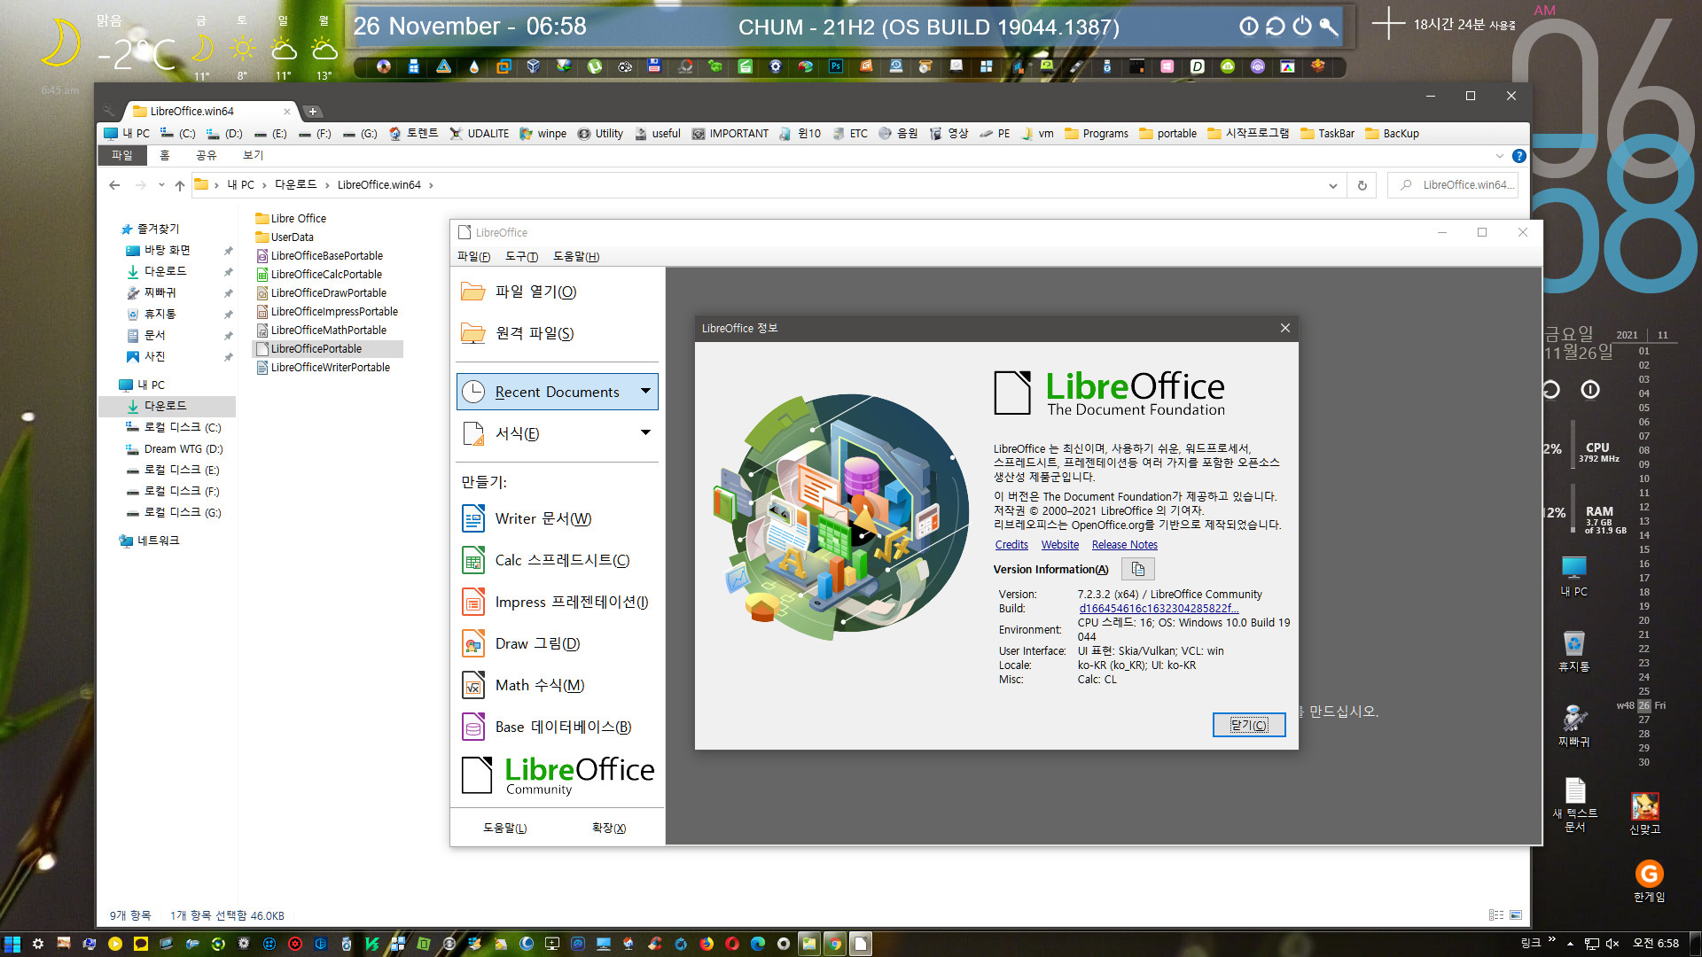Expand the Templates (서식) dropdown arrow

tap(645, 432)
